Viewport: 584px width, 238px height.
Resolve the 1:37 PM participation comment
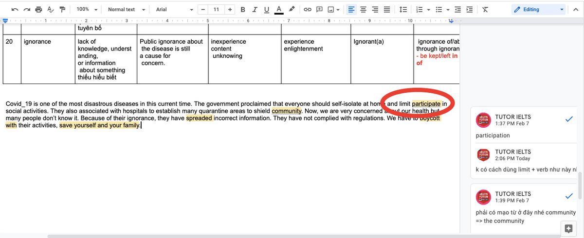coord(570,119)
